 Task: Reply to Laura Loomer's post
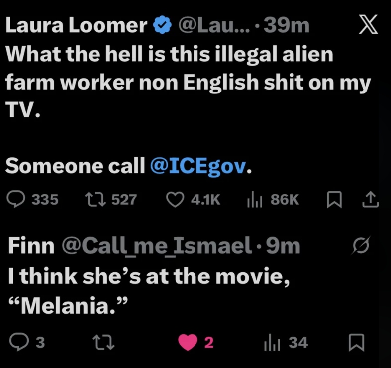19,200
